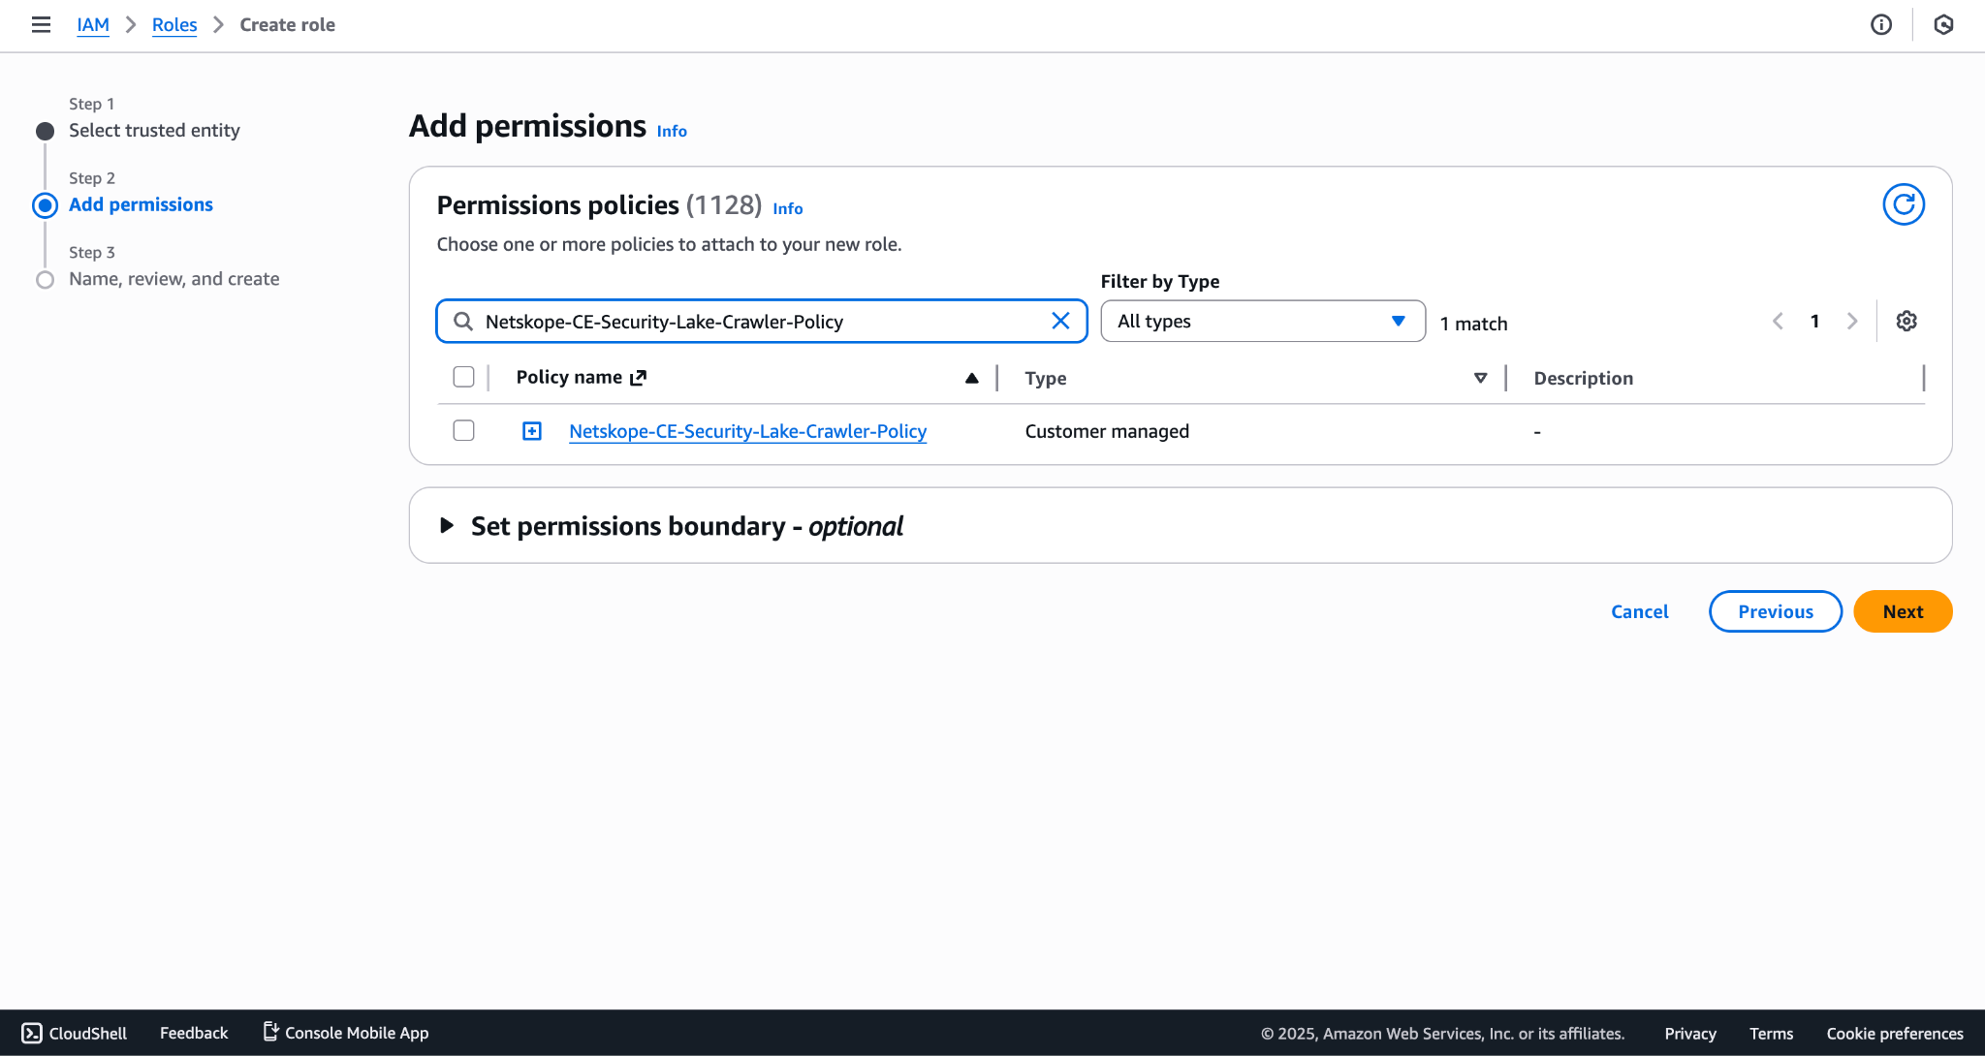This screenshot has height=1056, width=1985.
Task: Click the Description column header
Action: point(1583,378)
